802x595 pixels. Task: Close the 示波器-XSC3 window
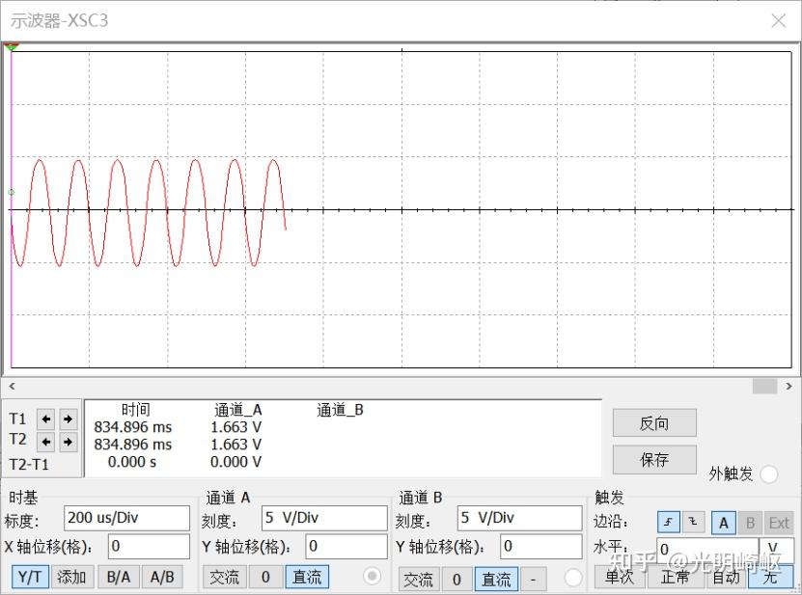tap(779, 21)
